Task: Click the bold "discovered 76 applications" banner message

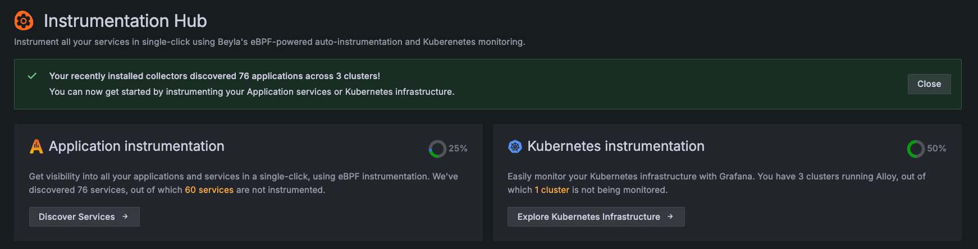Action: [x=214, y=76]
